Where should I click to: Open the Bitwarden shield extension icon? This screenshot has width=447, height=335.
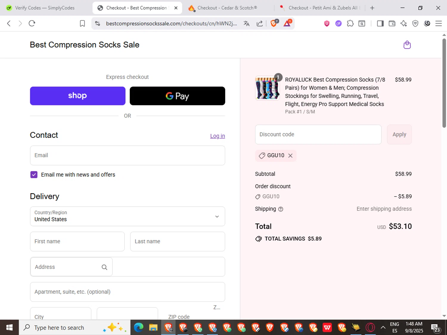[x=327, y=24]
